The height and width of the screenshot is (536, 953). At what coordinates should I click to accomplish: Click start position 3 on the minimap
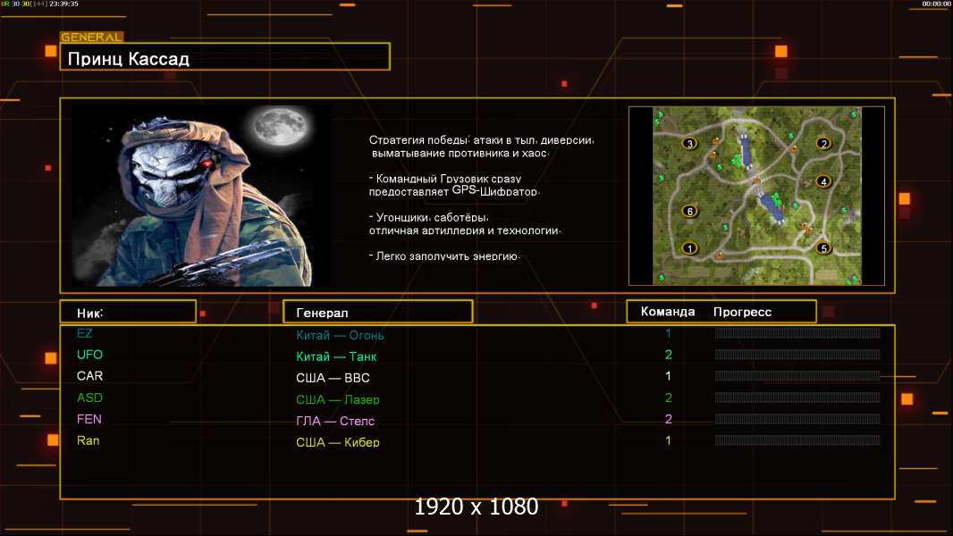(689, 143)
